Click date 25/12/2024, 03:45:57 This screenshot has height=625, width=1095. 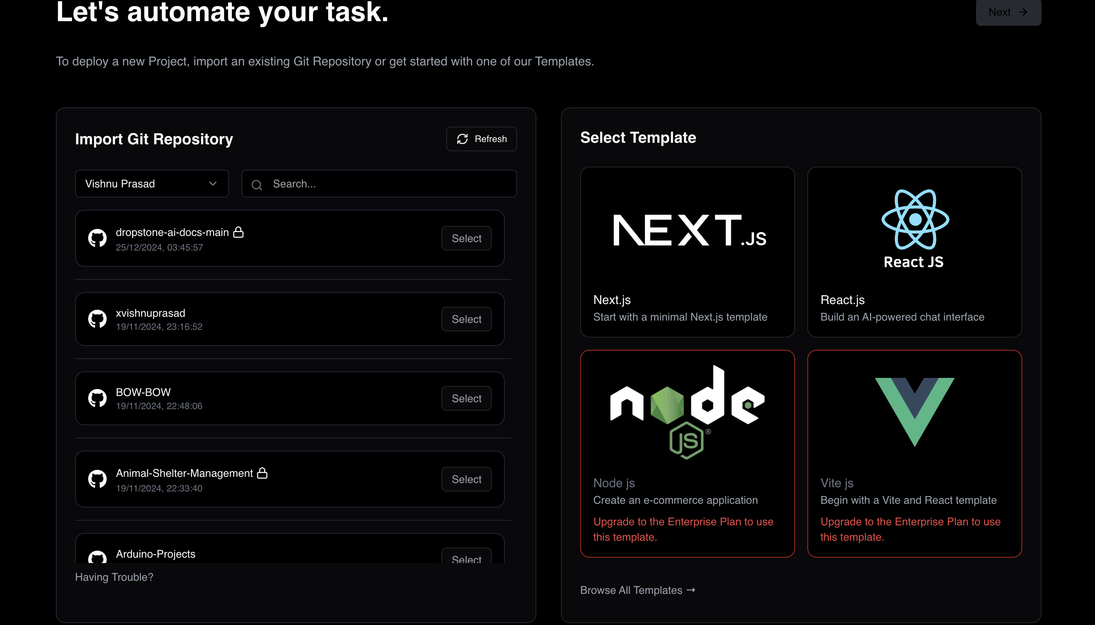point(159,247)
